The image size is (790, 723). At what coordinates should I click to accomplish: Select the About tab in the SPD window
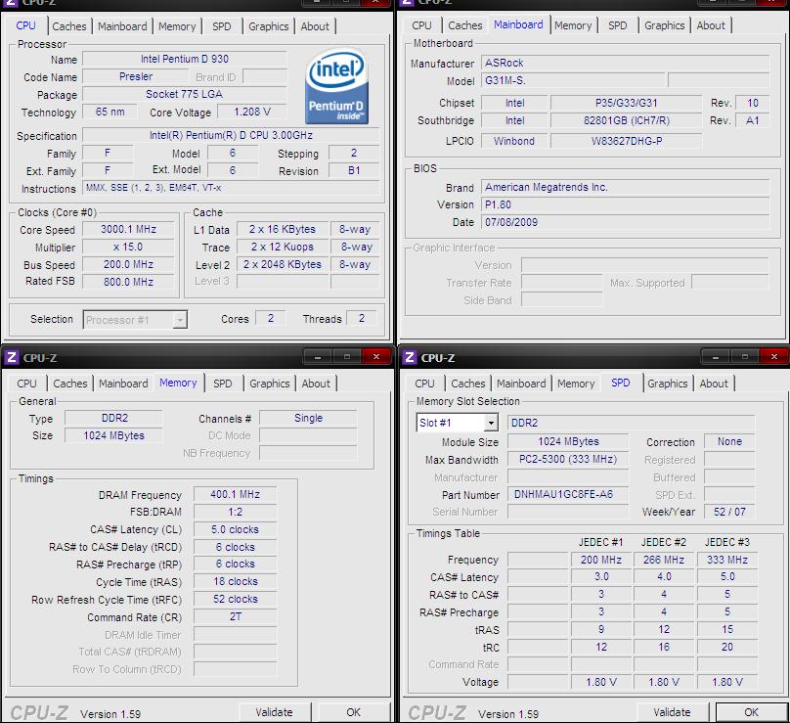[x=714, y=384]
